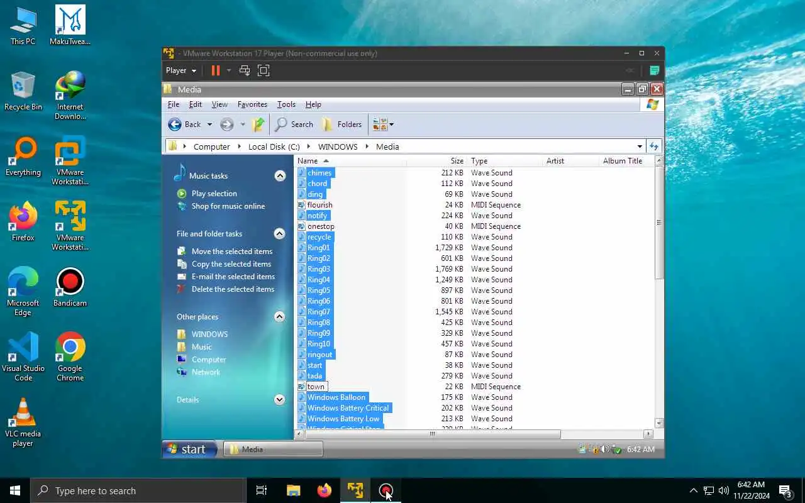Image resolution: width=805 pixels, height=503 pixels.
Task: Click the Views icon in toolbar
Action: pyautogui.click(x=380, y=124)
